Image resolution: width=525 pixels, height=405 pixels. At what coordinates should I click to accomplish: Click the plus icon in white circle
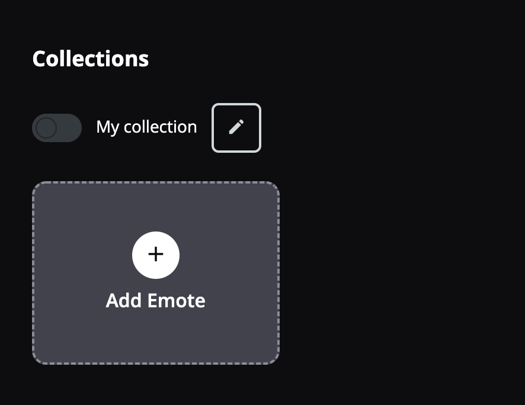coord(156,255)
